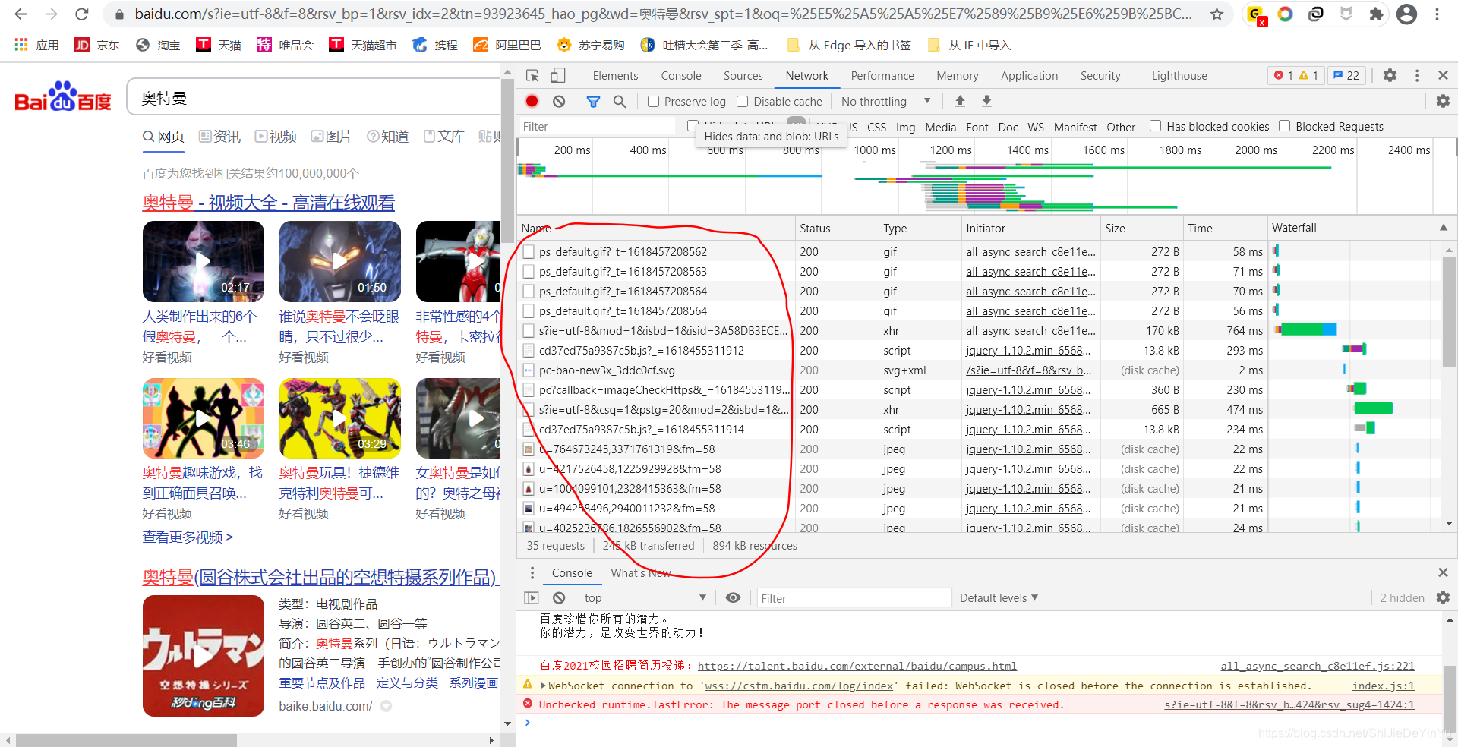This screenshot has width=1458, height=747.
Task: Click the 查看更多视频 link
Action: [188, 537]
